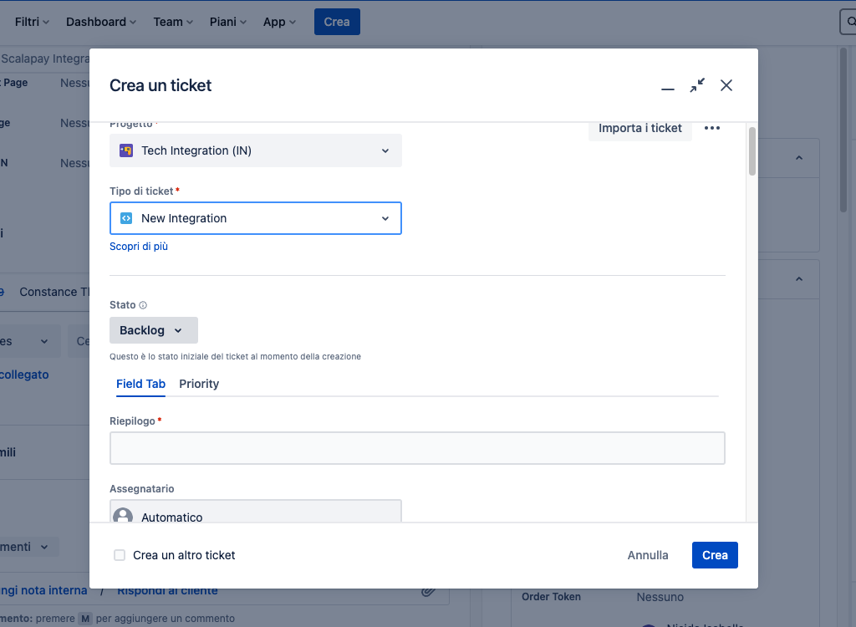Click the background page vertical scrollbar
856x627 pixels.
pyautogui.click(x=843, y=129)
